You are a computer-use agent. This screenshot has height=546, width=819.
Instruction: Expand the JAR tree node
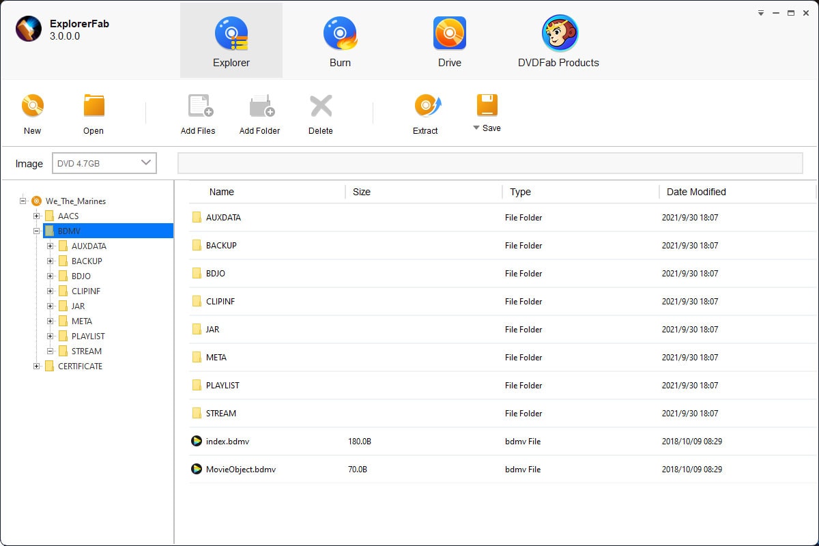51,306
